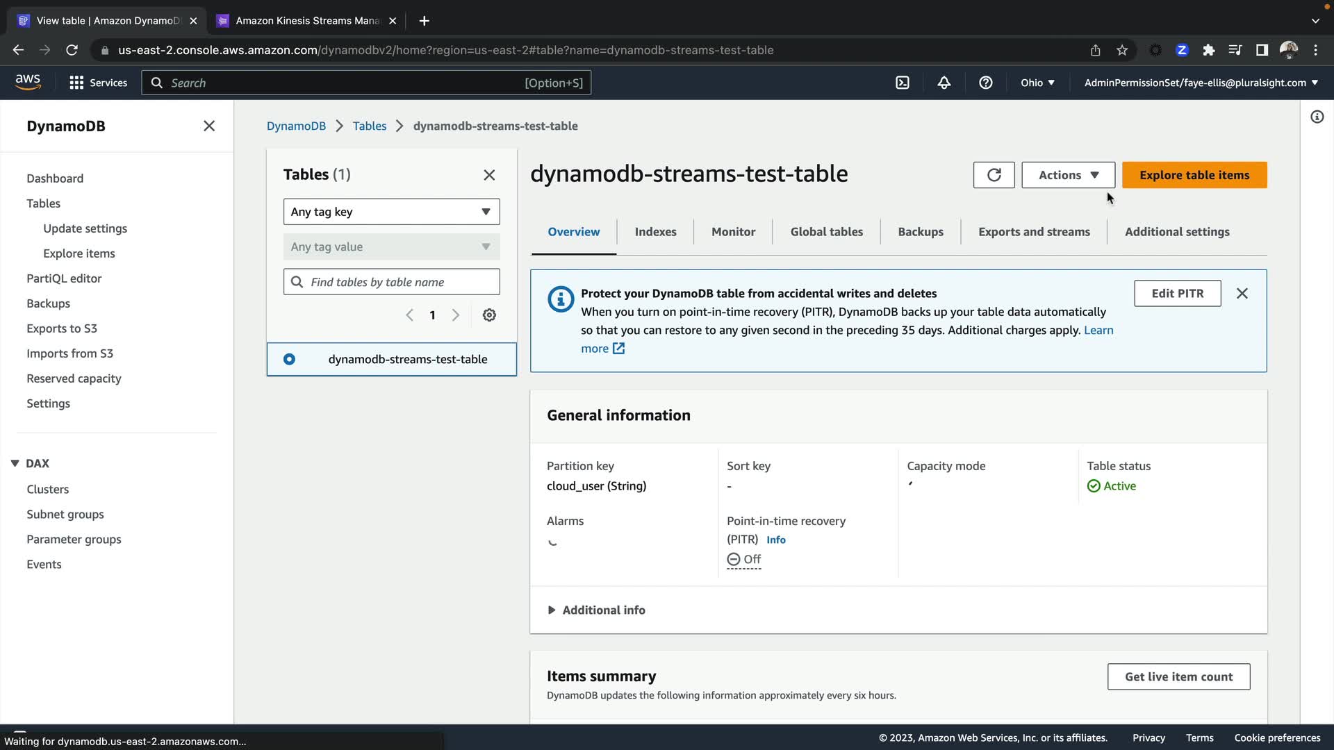
Task: Open the info panel icon at right
Action: point(1317,117)
